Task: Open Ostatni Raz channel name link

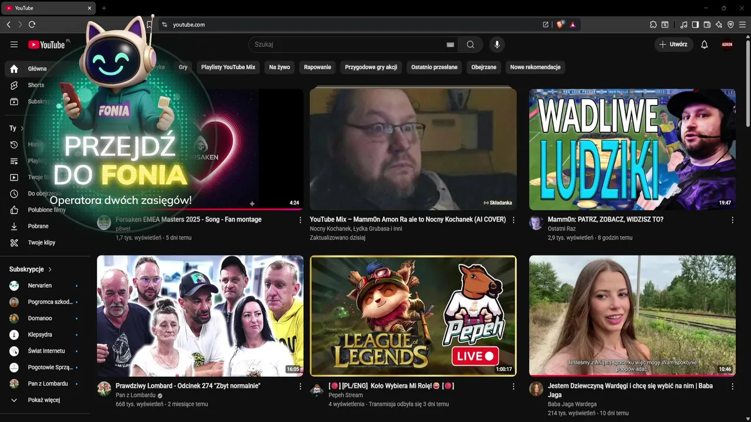Action: (x=561, y=229)
